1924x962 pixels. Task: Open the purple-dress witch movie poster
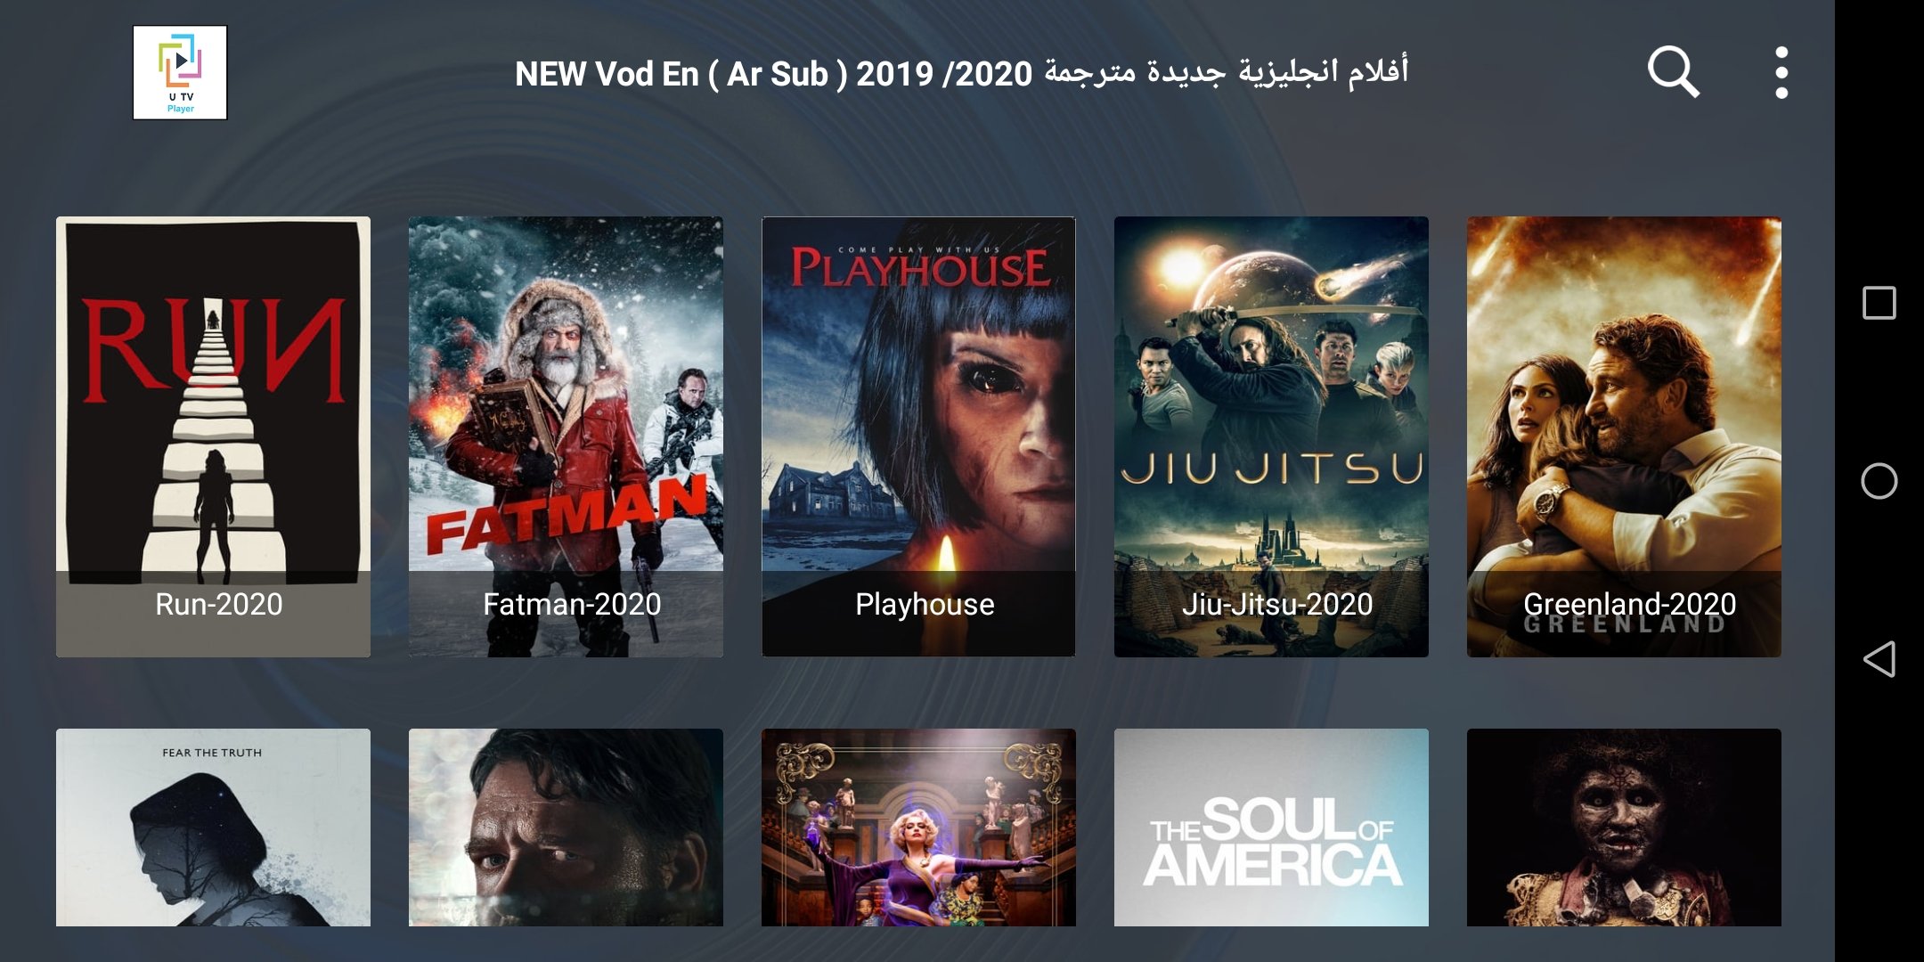pos(918,827)
